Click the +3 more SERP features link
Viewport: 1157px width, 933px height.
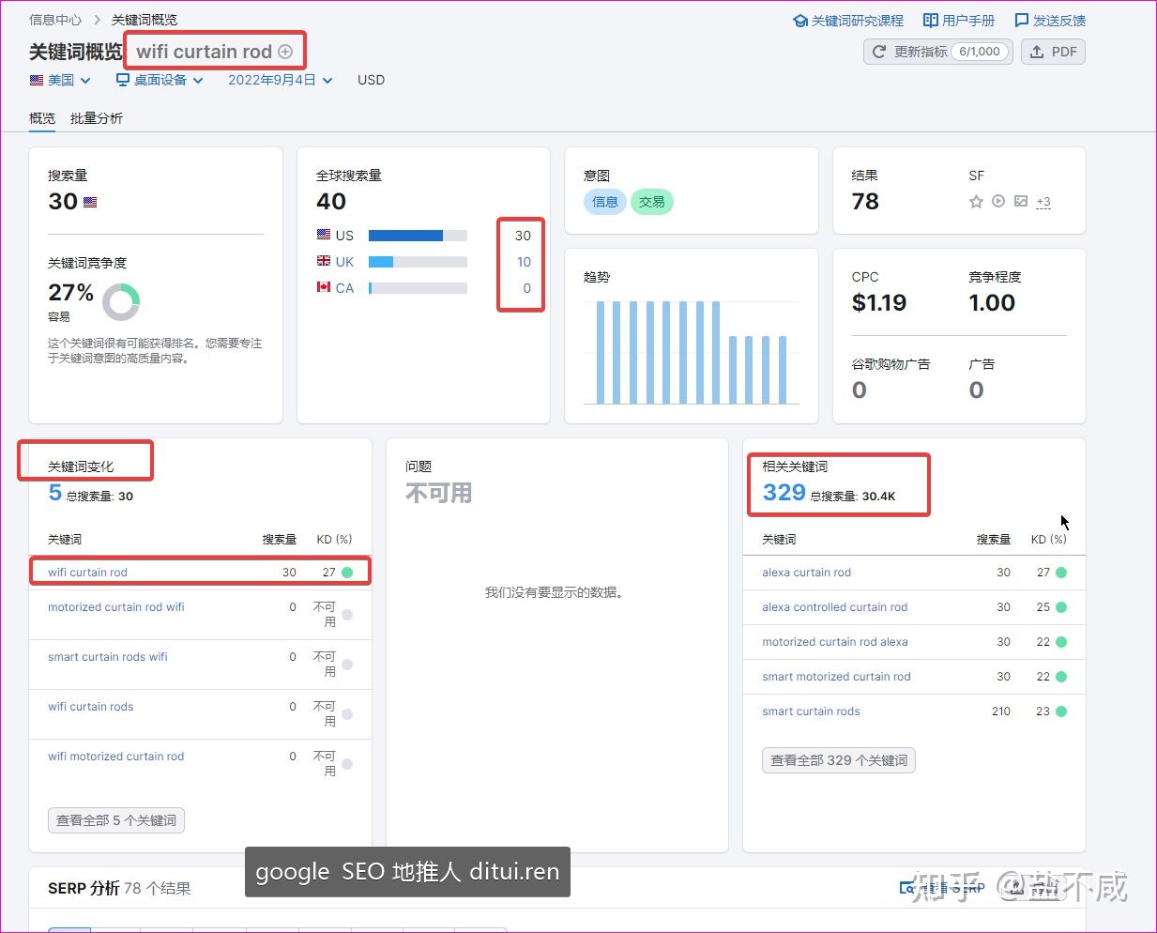coord(1043,202)
